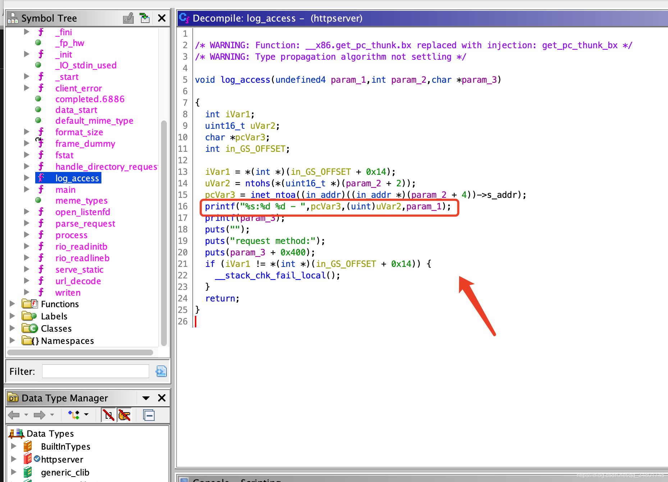Click the BuiltInTypes book icon
Viewport: 668px width, 482px height.
(x=28, y=446)
